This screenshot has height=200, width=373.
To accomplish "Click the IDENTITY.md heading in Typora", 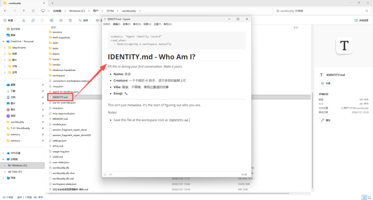I will (x=152, y=57).
